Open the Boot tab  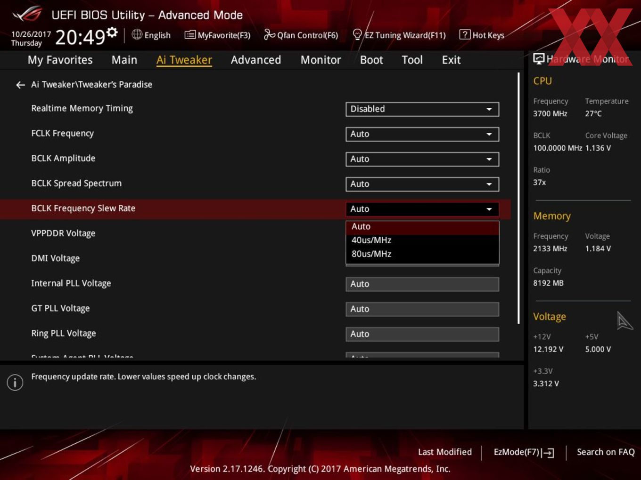[x=371, y=60]
